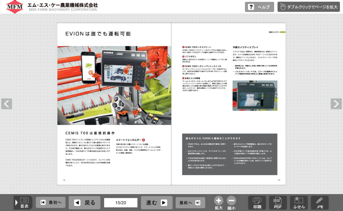Screen dimensions: 343x211
Task: Click the MFM company logo
Action: click(15, 7)
